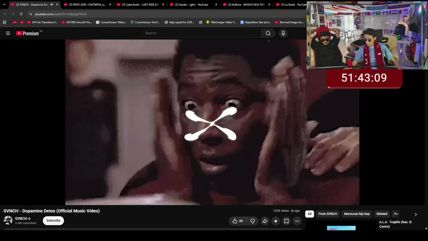Viewport: 428px width, 241px height.
Task: Close the blanko sghir tab
Action: click(x=216, y=5)
